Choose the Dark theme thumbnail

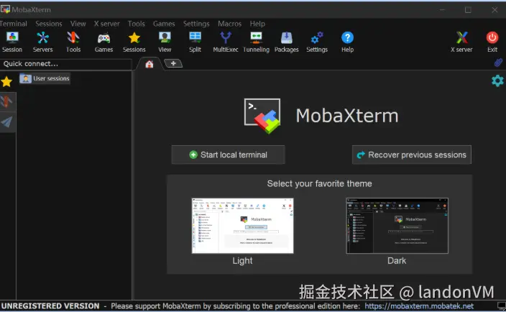click(397, 226)
